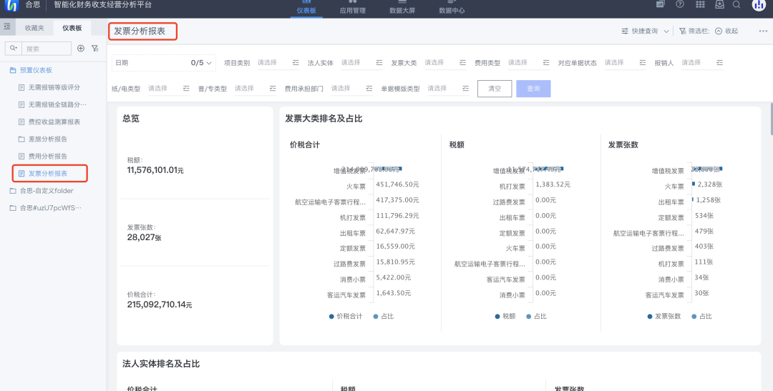This screenshot has height=391, width=773.
Task: Switch to the 仪表板 top navigation tab
Action: click(x=306, y=9)
